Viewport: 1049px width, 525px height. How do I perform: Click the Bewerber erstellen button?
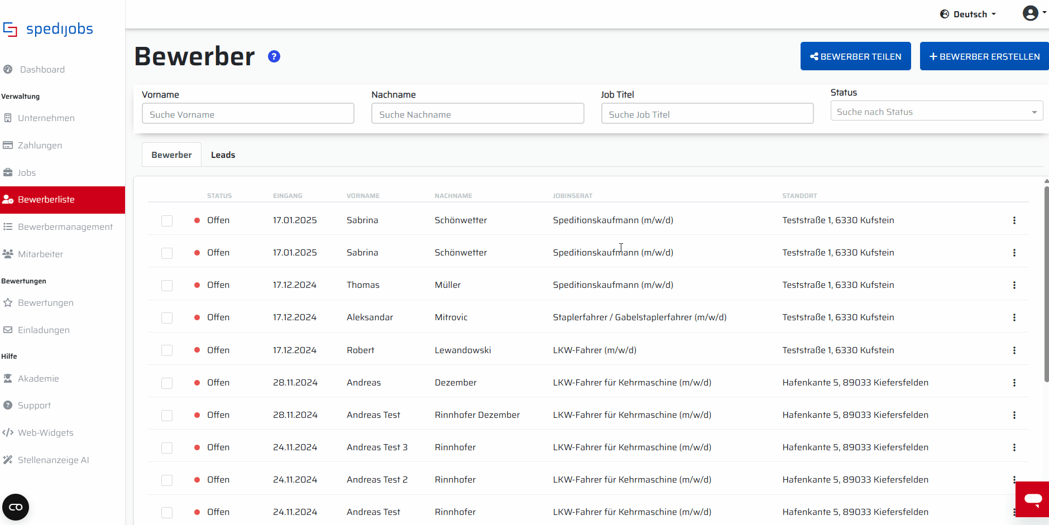coord(984,56)
